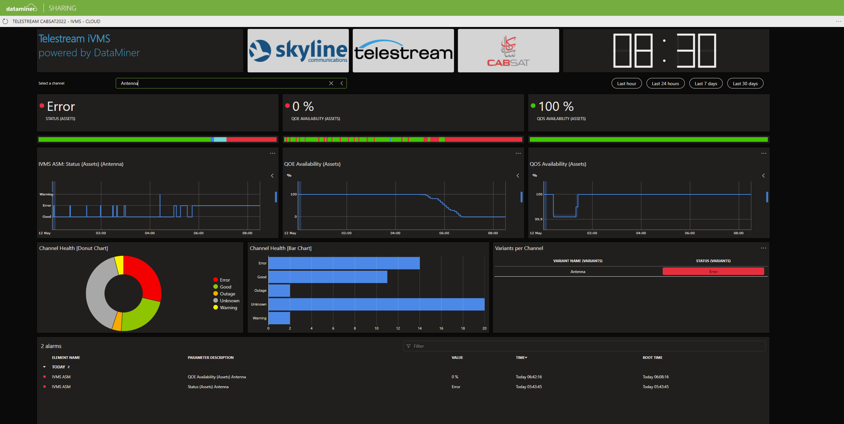Click the QOS availability green timeline bar
This screenshot has width=844, height=424.
[x=649, y=139]
